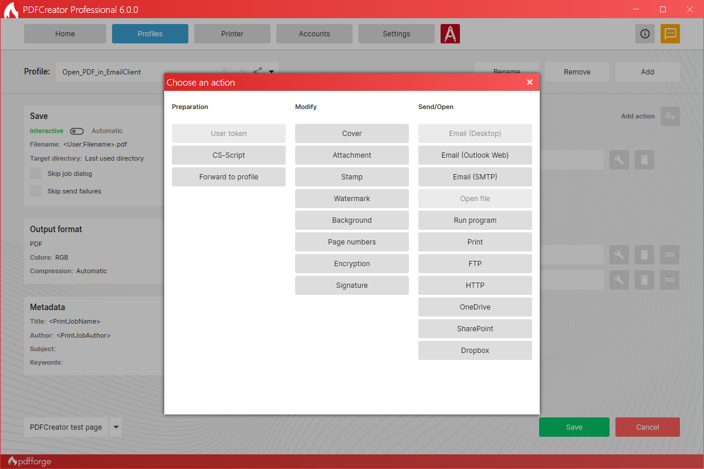The width and height of the screenshot is (704, 469).
Task: Click the greyed-out User token button
Action: (x=229, y=134)
